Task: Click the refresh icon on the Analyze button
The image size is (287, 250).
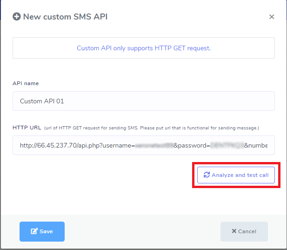Action: [207, 175]
